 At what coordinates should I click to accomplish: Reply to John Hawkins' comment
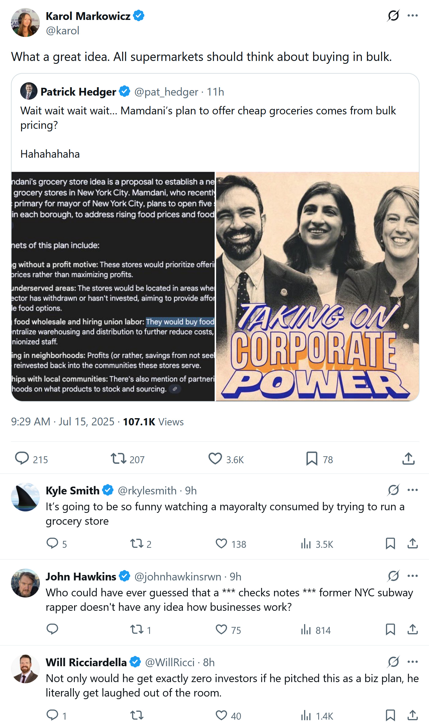(x=52, y=630)
